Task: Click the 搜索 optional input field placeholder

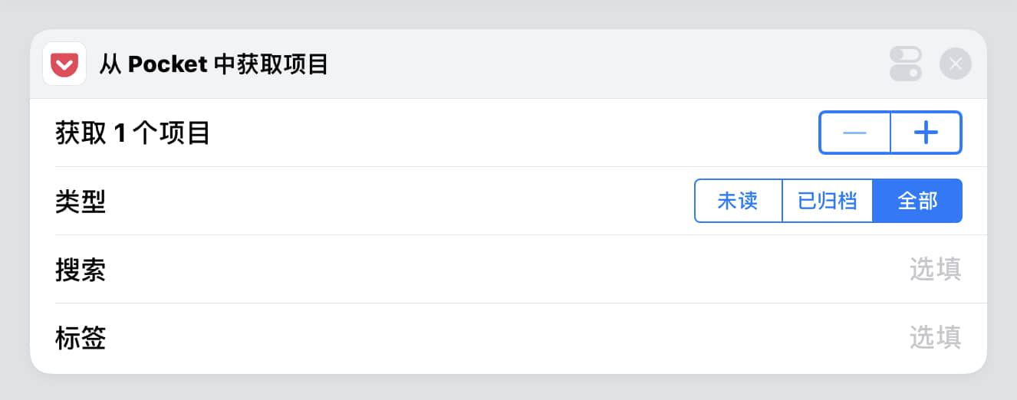Action: (935, 269)
